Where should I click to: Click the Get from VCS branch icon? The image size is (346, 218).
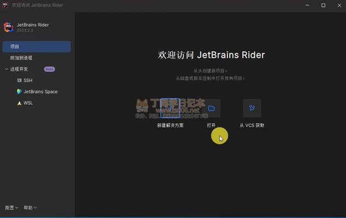pos(252,108)
